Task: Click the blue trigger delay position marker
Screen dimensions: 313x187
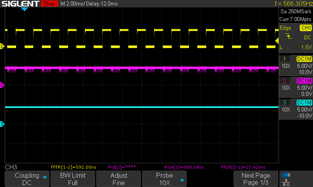Action: pos(24,9)
